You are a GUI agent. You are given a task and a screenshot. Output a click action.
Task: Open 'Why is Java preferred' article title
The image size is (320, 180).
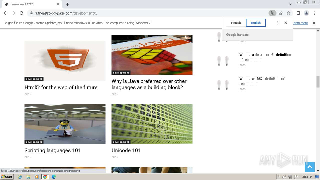coord(149,84)
